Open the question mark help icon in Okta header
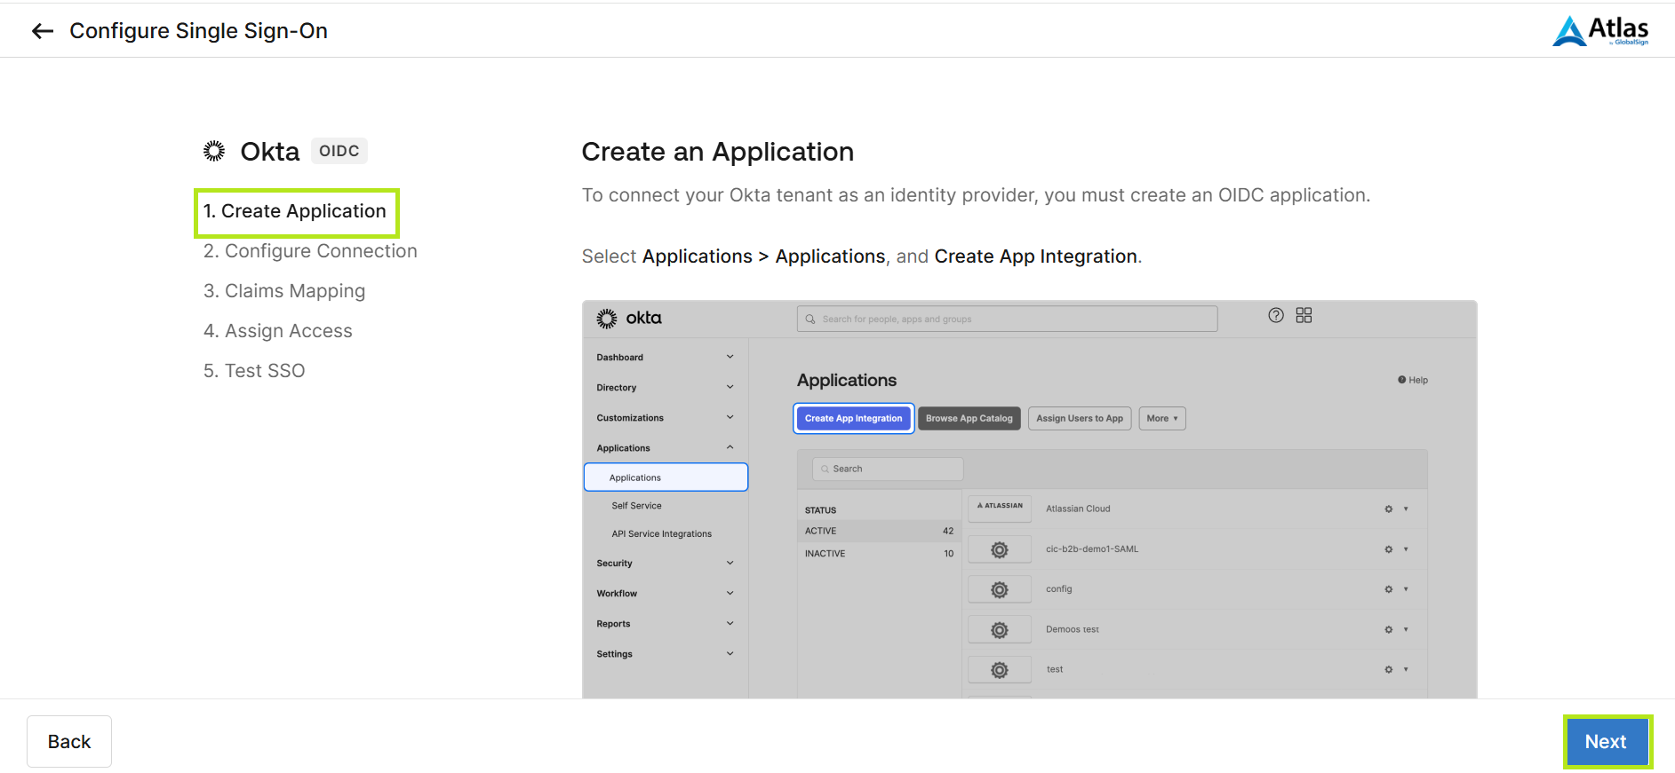Screen dimensions: 1675x773 pyautogui.click(x=1276, y=315)
